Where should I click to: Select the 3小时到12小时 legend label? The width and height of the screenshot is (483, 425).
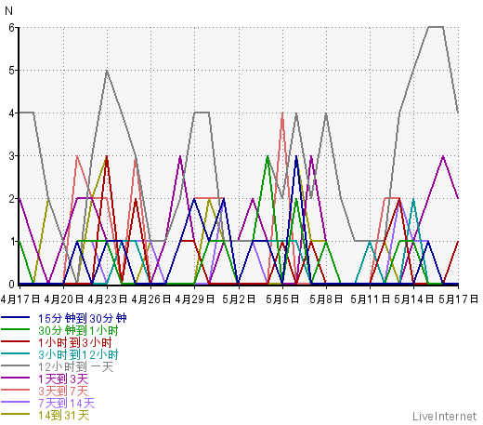tap(78, 354)
